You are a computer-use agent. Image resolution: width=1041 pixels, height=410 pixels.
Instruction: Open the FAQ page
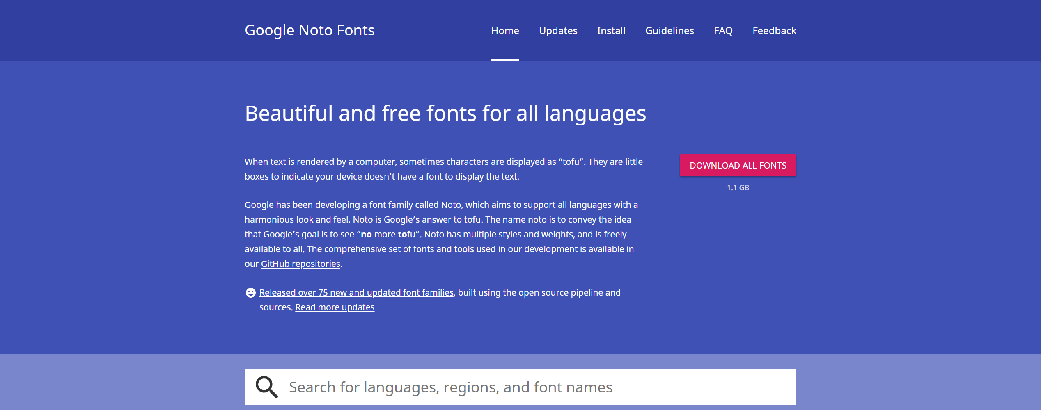point(723,31)
